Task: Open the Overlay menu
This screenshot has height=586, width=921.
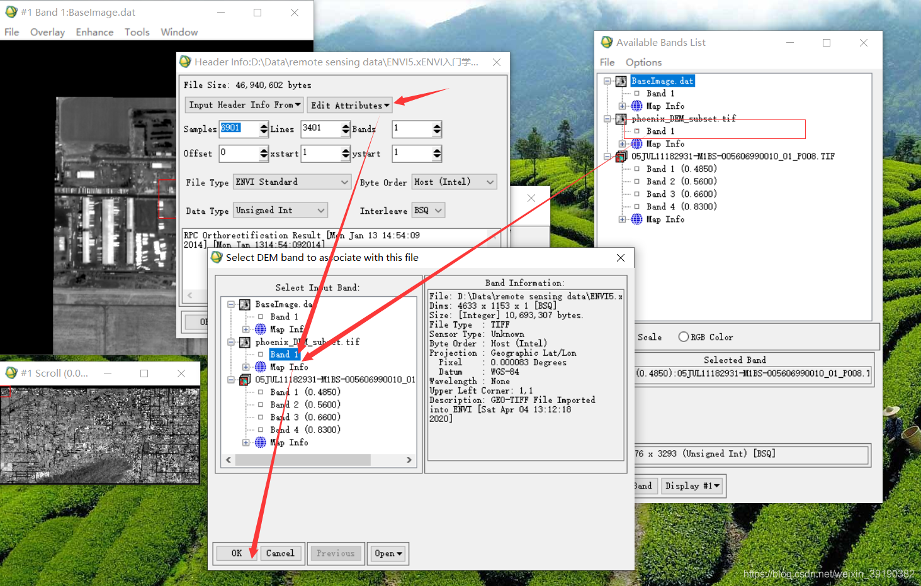Action: [x=47, y=32]
